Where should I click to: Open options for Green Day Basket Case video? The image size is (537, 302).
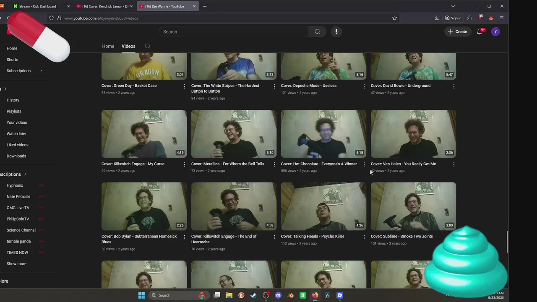coord(184,86)
